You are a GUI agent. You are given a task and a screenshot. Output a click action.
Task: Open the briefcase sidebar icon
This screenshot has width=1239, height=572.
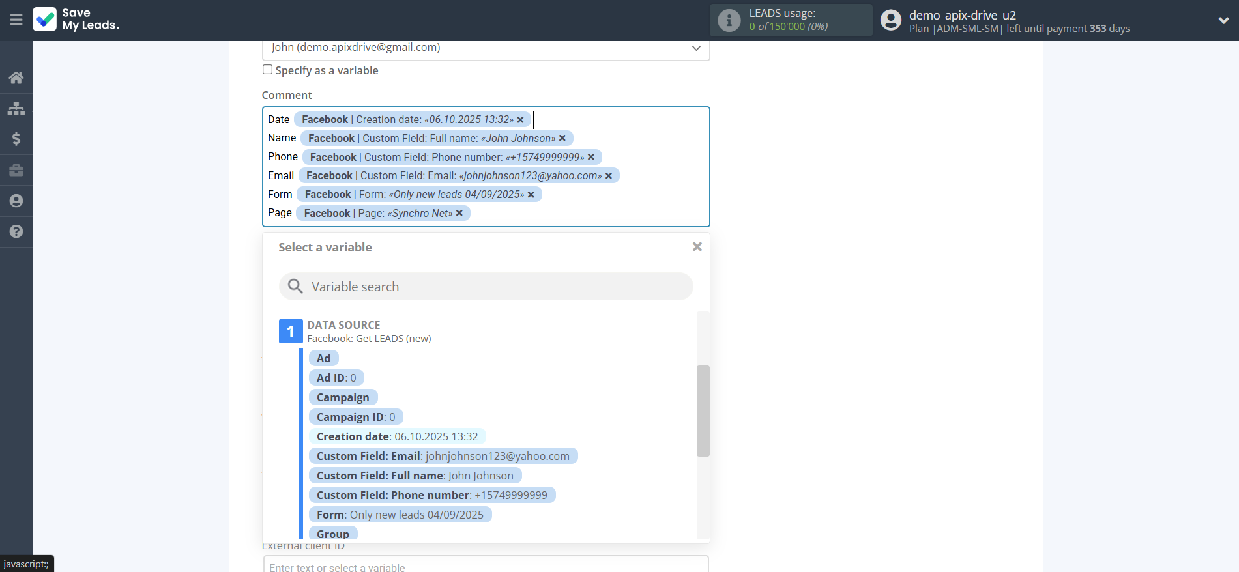coord(16,170)
